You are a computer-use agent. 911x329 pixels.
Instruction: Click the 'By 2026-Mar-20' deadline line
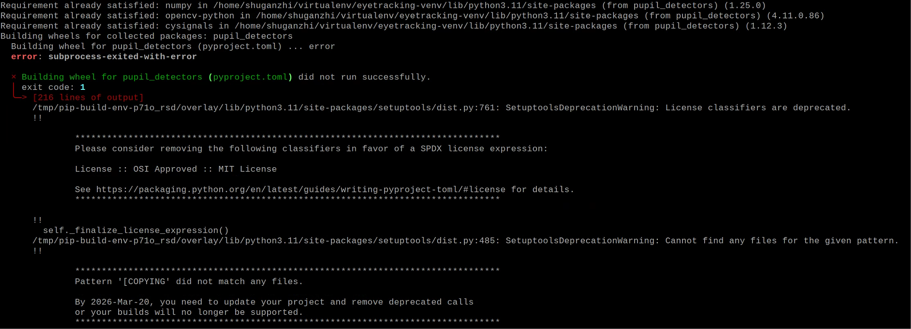click(x=274, y=302)
